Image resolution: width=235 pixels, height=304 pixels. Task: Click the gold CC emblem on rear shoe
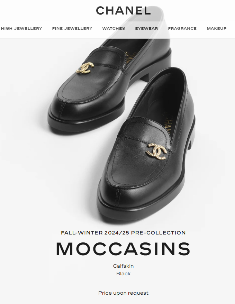(85, 68)
